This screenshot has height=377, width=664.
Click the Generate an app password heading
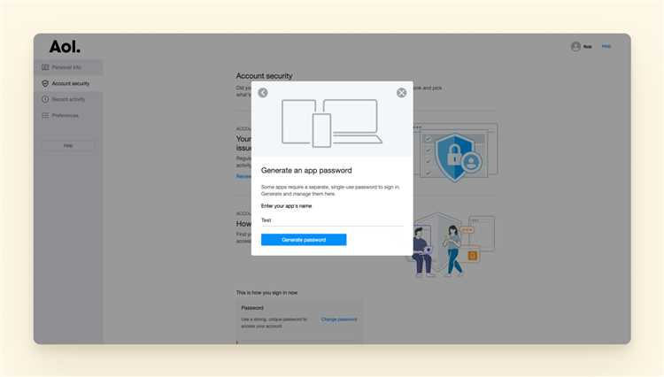[x=306, y=170]
